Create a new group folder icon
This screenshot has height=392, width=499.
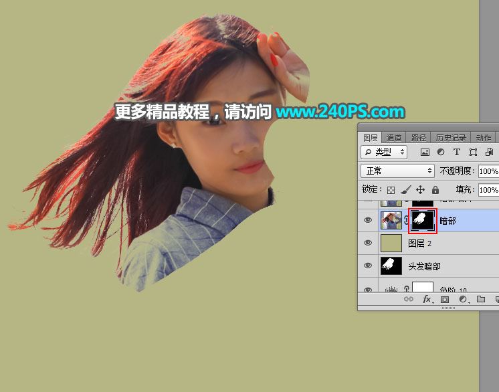[x=481, y=299]
